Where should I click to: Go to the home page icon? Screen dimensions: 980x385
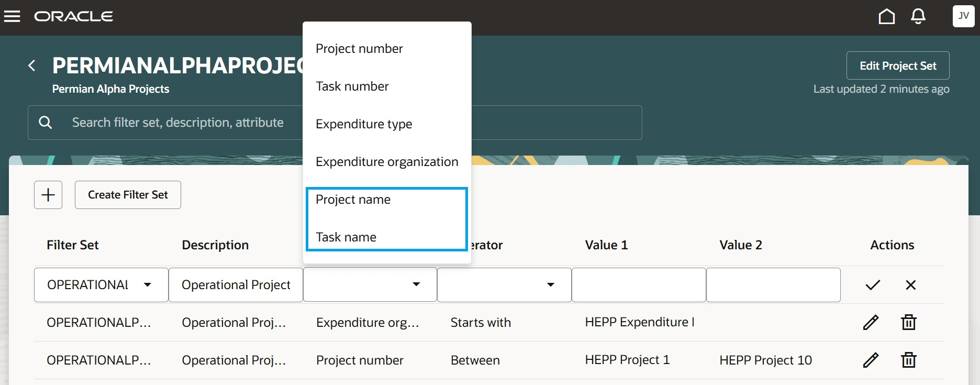coord(886,17)
